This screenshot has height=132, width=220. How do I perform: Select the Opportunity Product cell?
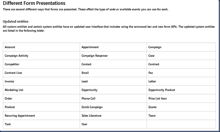point(162,90)
